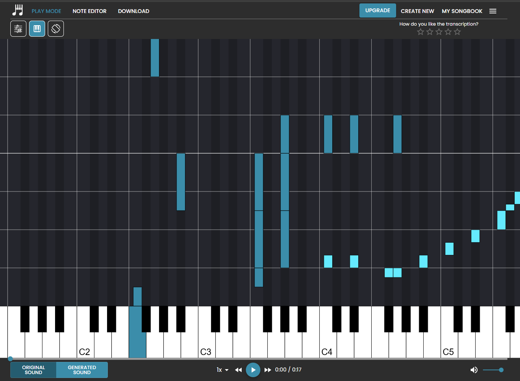Click the piano notes logo icon
520x381 pixels.
click(x=18, y=10)
